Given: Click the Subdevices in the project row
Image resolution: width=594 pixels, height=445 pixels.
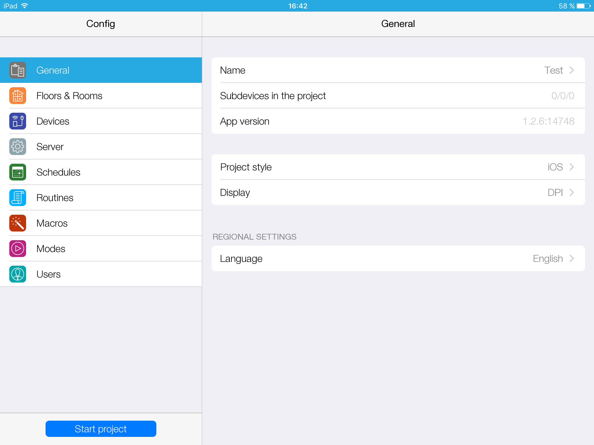Looking at the screenshot, I should pyautogui.click(x=398, y=96).
